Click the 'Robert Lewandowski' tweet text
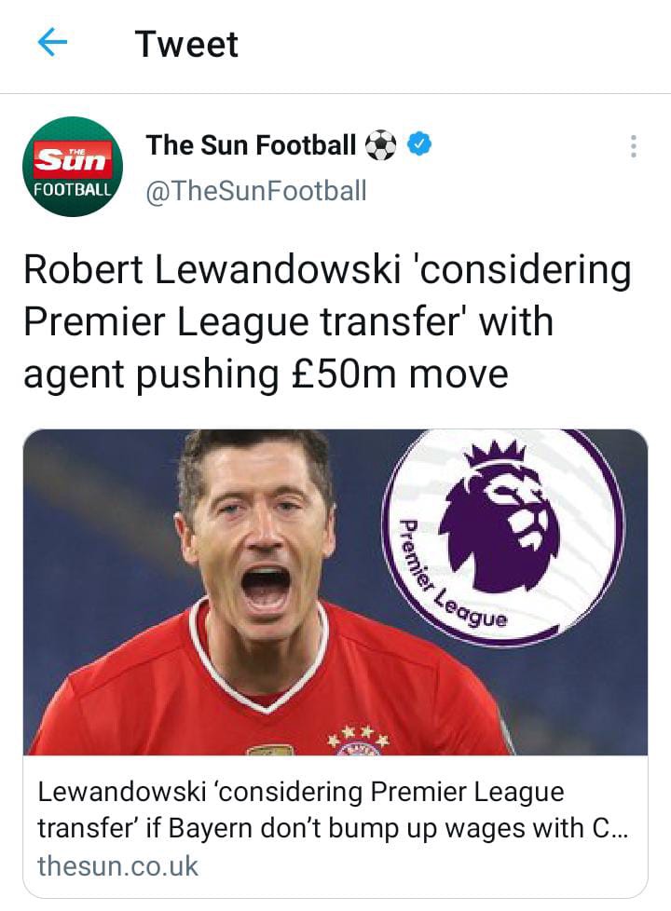The image size is (671, 911). (x=212, y=270)
